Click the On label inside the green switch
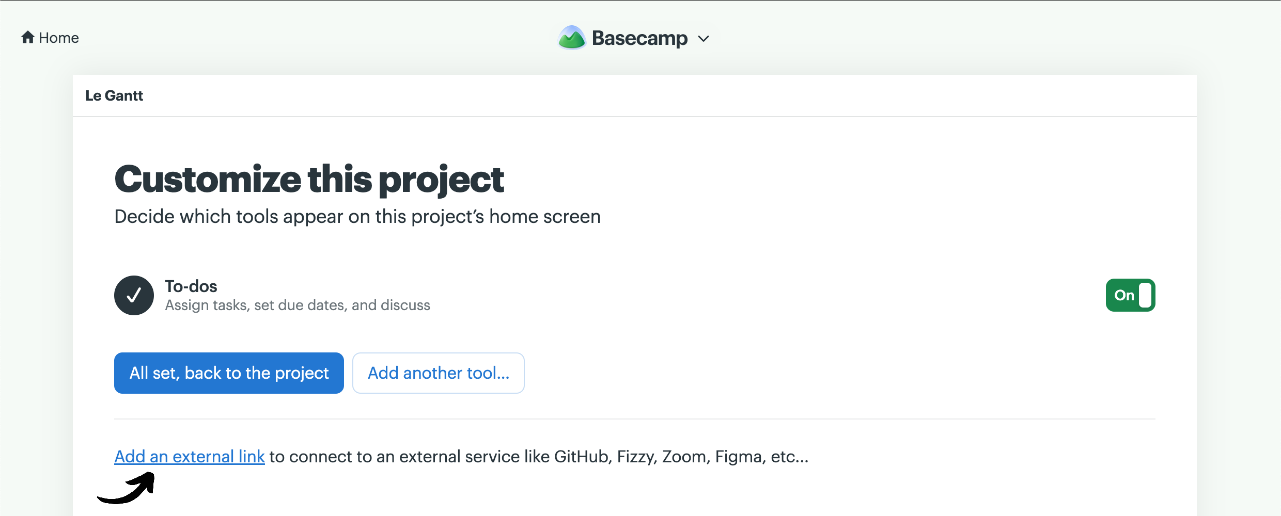1281x516 pixels. [1124, 295]
